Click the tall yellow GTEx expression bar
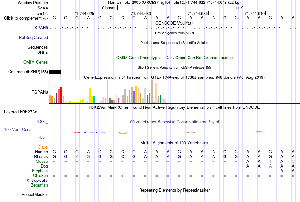Screen dimensions: 300x202 pyautogui.click(x=90, y=95)
